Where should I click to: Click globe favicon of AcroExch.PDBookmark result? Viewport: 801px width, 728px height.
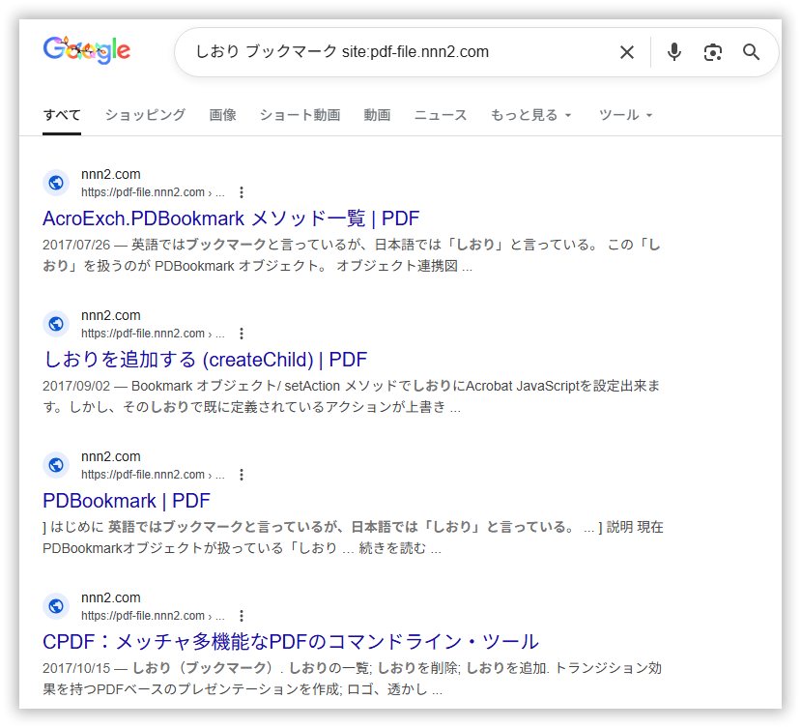(x=56, y=183)
